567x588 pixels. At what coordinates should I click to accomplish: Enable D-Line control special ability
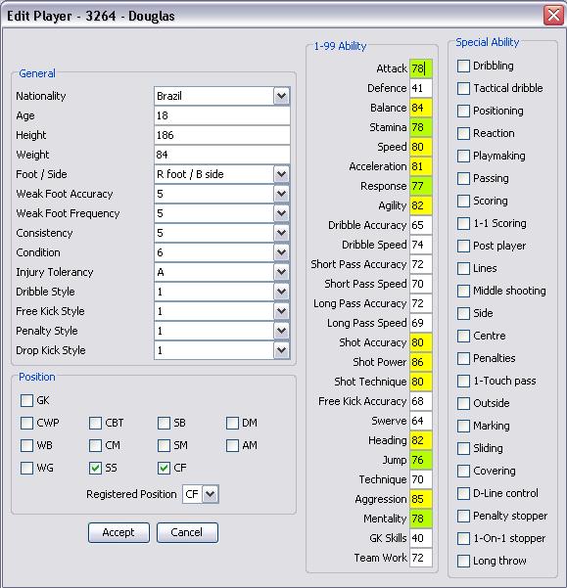click(463, 493)
